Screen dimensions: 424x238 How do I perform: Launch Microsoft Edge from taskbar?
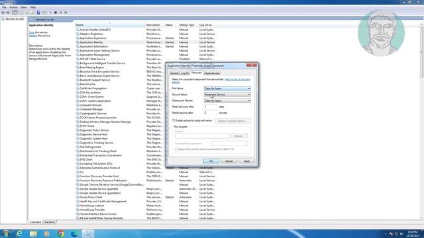pos(74,233)
